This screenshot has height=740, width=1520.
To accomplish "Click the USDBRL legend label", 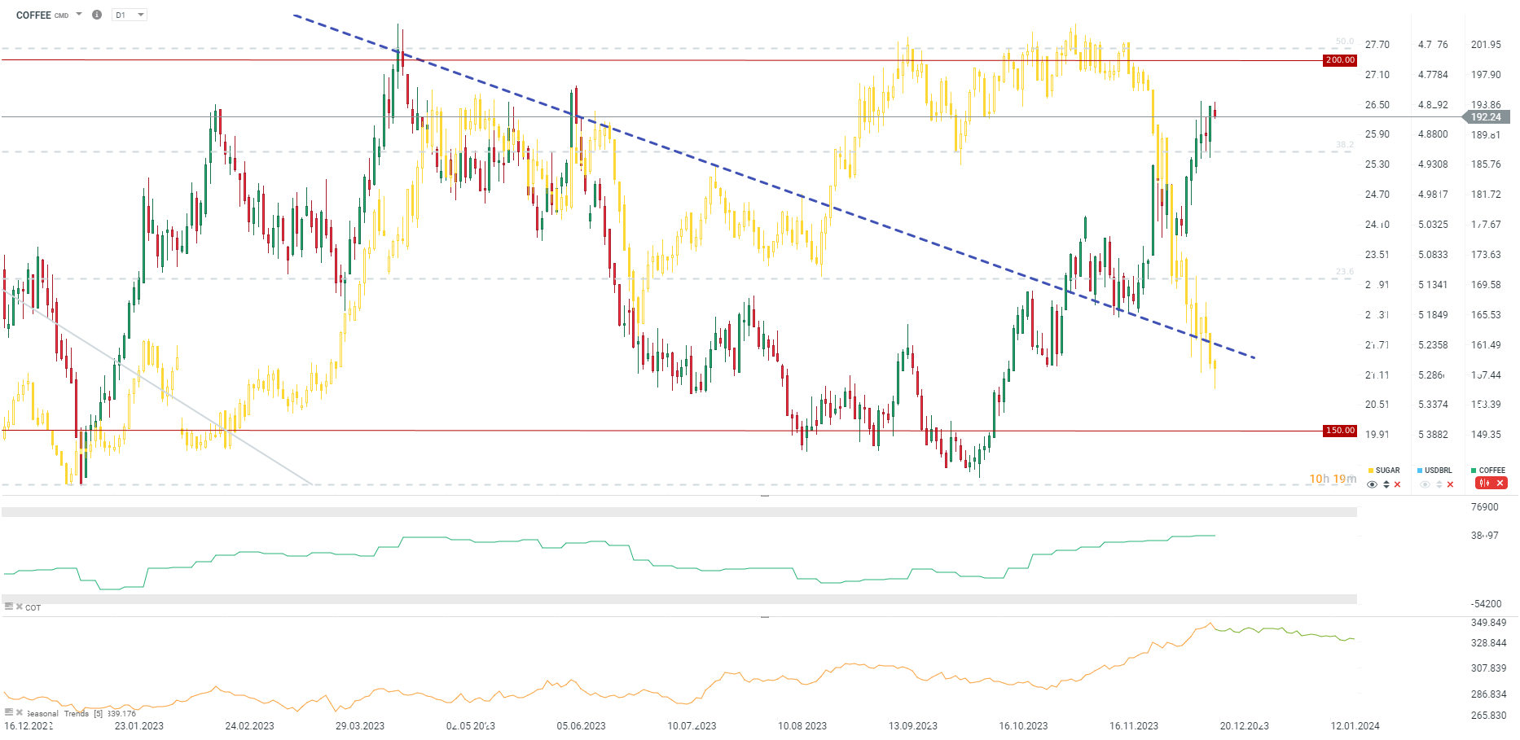I will 1439,471.
